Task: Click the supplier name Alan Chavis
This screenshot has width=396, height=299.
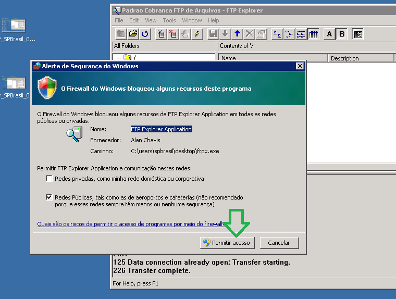Action: pyautogui.click(x=145, y=140)
